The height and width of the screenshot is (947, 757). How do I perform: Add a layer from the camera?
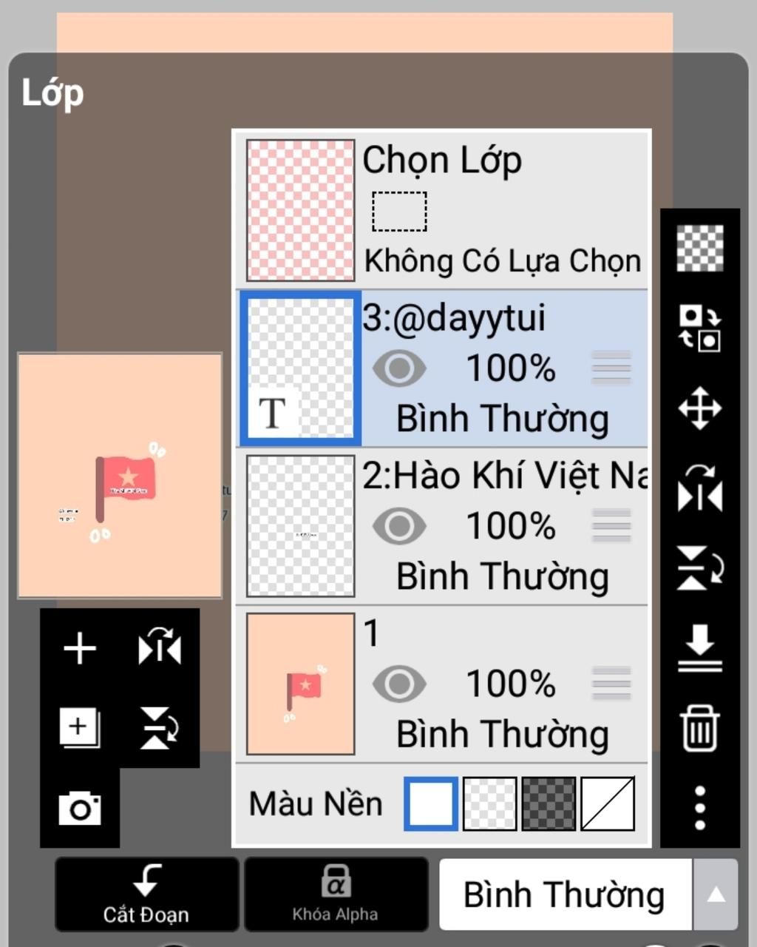[x=80, y=808]
